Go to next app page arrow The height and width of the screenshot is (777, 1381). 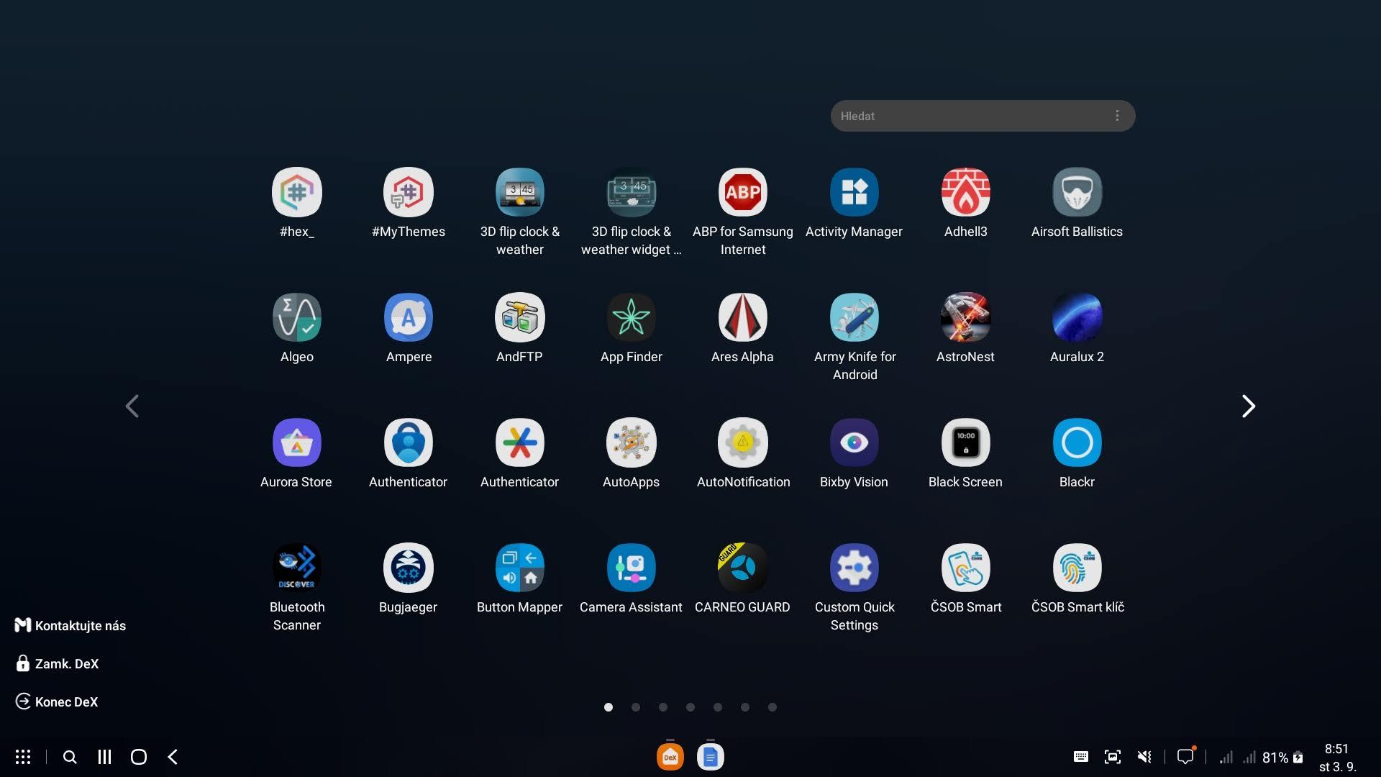coord(1248,406)
